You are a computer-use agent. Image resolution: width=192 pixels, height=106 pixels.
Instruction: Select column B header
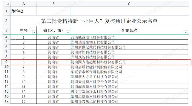coord(53,4)
